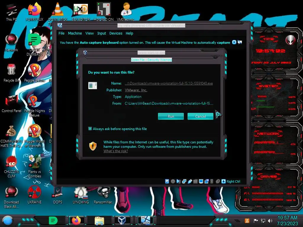Click the virtualization V chip status icon
Screen dimensions: 303x227
coord(212,181)
